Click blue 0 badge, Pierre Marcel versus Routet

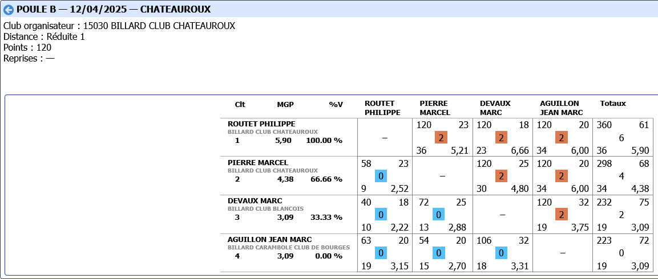click(x=381, y=176)
